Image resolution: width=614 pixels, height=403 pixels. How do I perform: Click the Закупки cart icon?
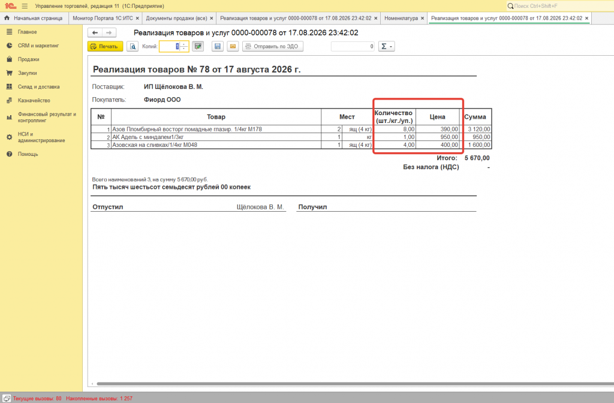(x=10, y=73)
